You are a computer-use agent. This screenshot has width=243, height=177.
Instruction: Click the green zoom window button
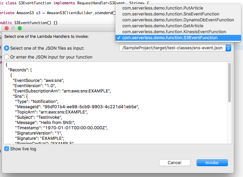coord(20,28)
